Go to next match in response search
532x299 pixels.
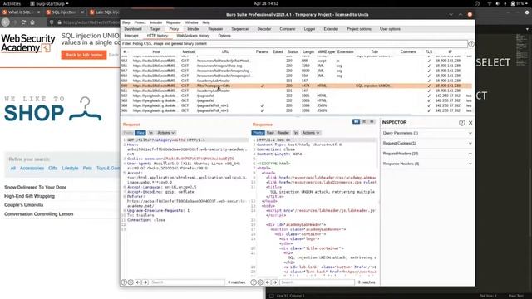[x=275, y=282]
